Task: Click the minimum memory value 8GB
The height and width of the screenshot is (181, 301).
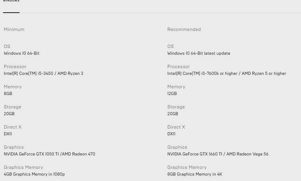Action: tap(8, 93)
